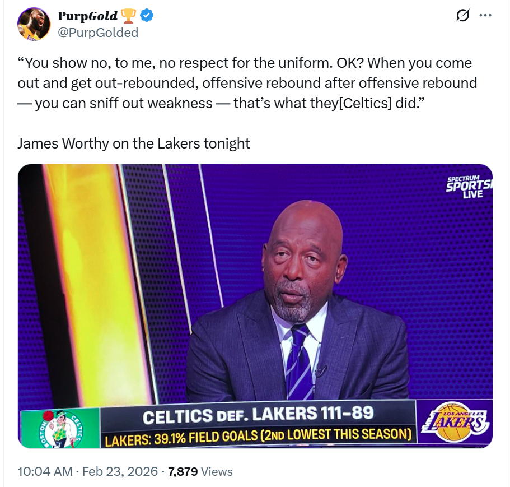Click the "CELTICS DEF. LAKERS 111-89" banner
This screenshot has width=510, height=487.
258,414
